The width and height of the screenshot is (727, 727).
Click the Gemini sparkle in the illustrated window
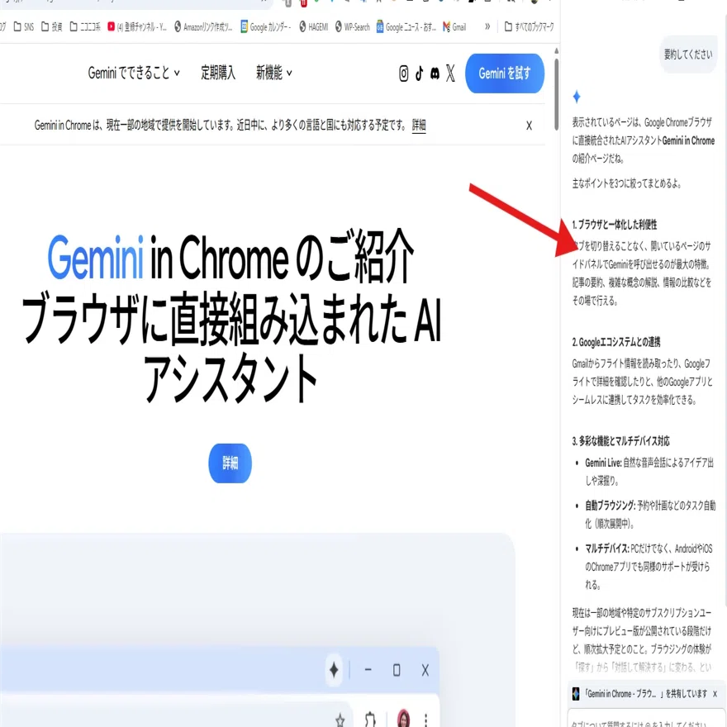[x=334, y=669]
